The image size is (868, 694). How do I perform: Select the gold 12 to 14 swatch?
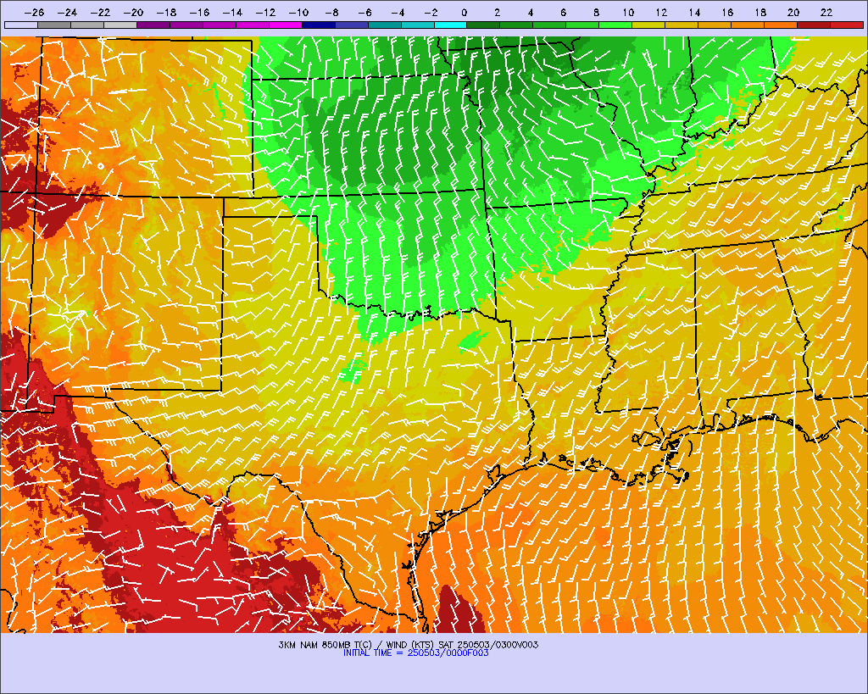682,25
